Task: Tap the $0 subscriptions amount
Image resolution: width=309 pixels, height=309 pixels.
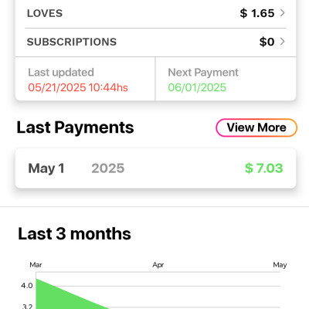Action: tap(267, 42)
